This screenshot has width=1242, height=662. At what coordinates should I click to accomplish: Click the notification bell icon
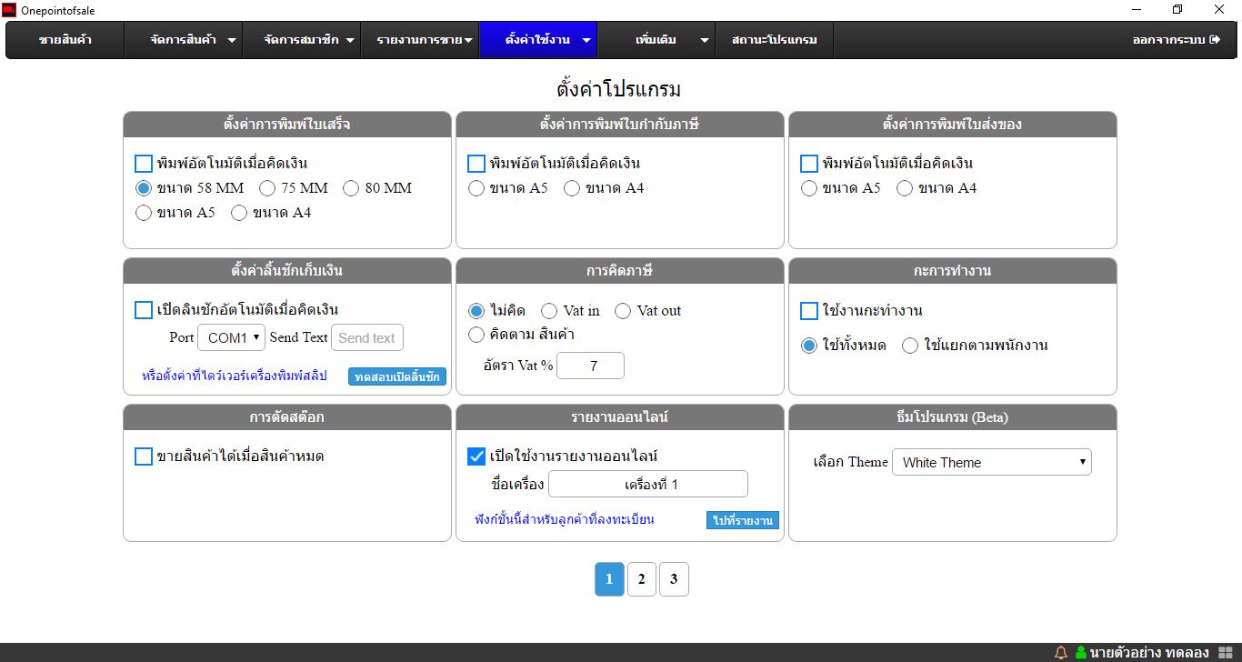pos(1061,653)
